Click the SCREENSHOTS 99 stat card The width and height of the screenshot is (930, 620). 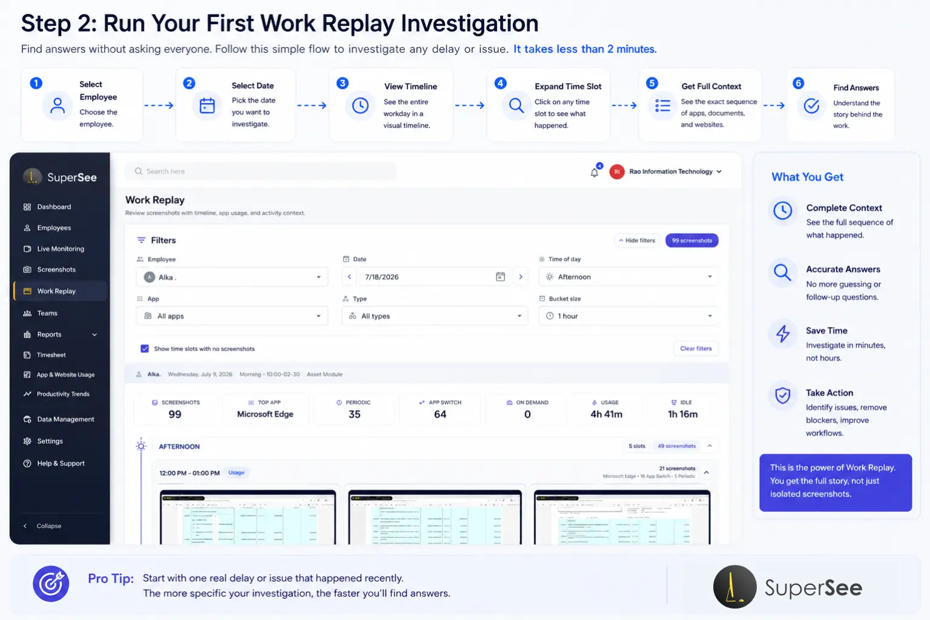[x=176, y=409]
